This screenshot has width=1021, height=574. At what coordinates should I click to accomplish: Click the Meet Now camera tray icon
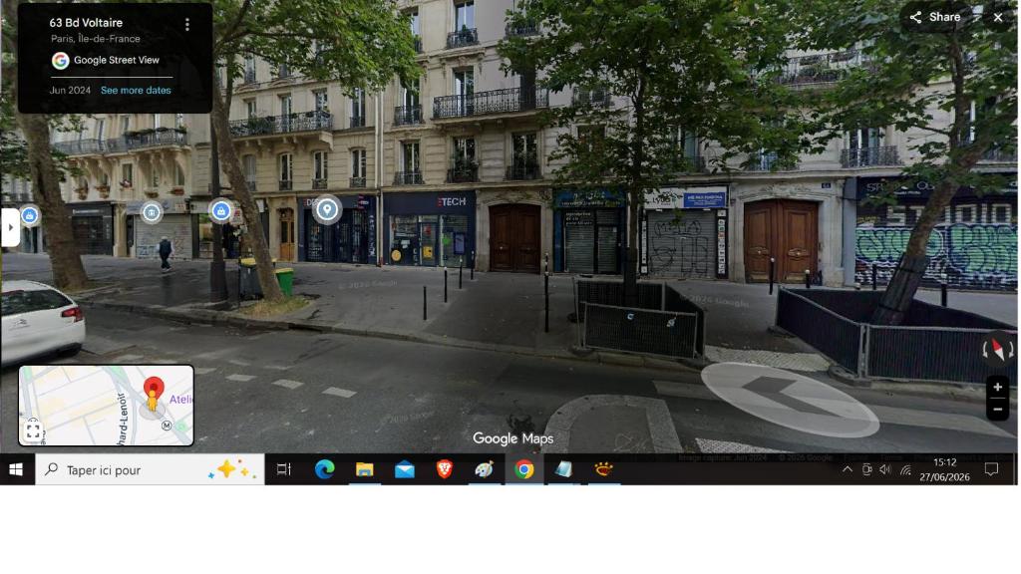click(866, 469)
